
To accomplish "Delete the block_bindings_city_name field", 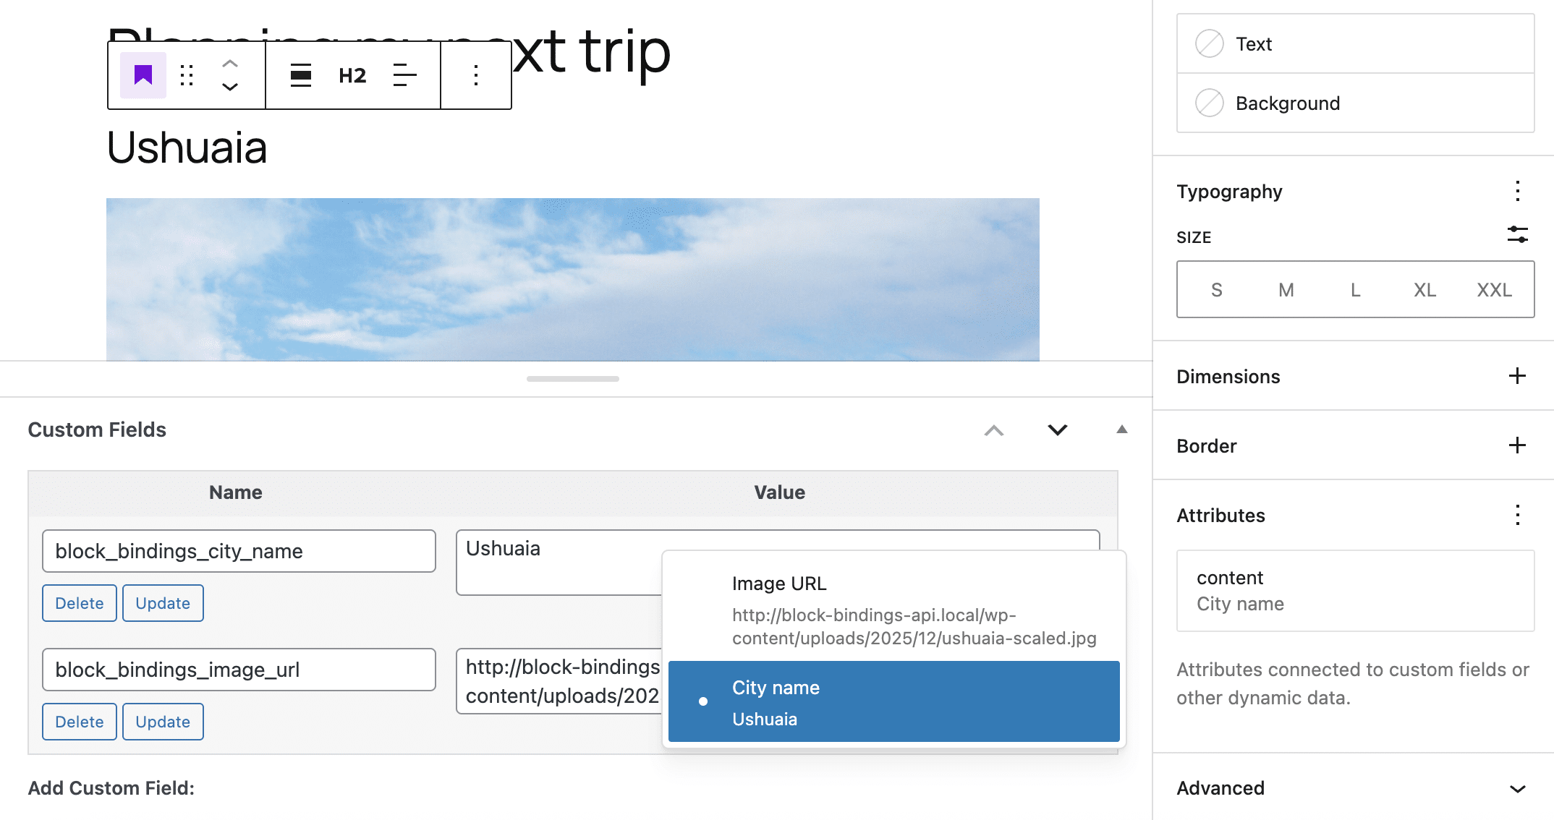I will click(79, 602).
